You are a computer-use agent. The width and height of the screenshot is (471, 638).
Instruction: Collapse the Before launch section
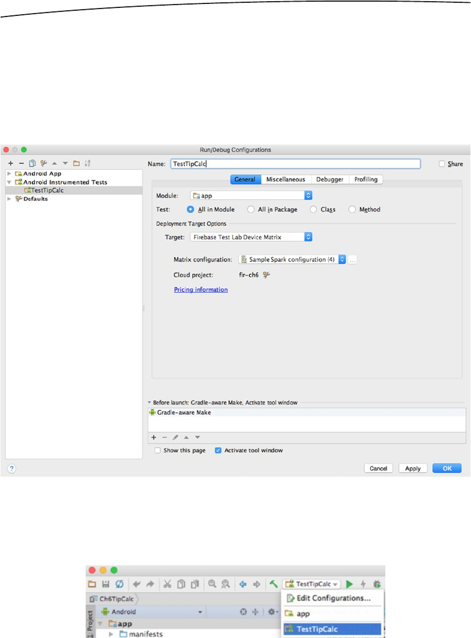click(x=150, y=403)
